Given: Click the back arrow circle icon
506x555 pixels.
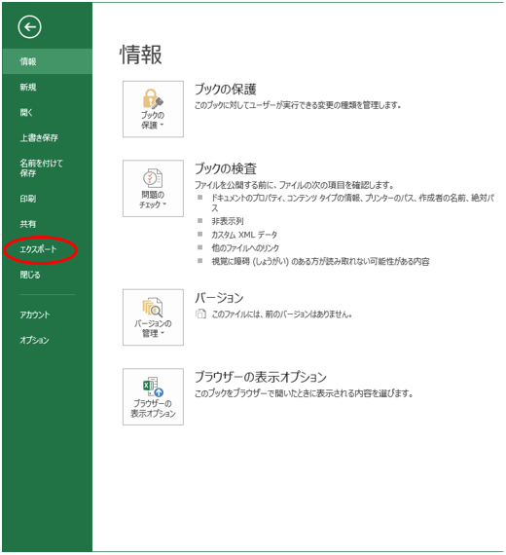Looking at the screenshot, I should pos(30,27).
